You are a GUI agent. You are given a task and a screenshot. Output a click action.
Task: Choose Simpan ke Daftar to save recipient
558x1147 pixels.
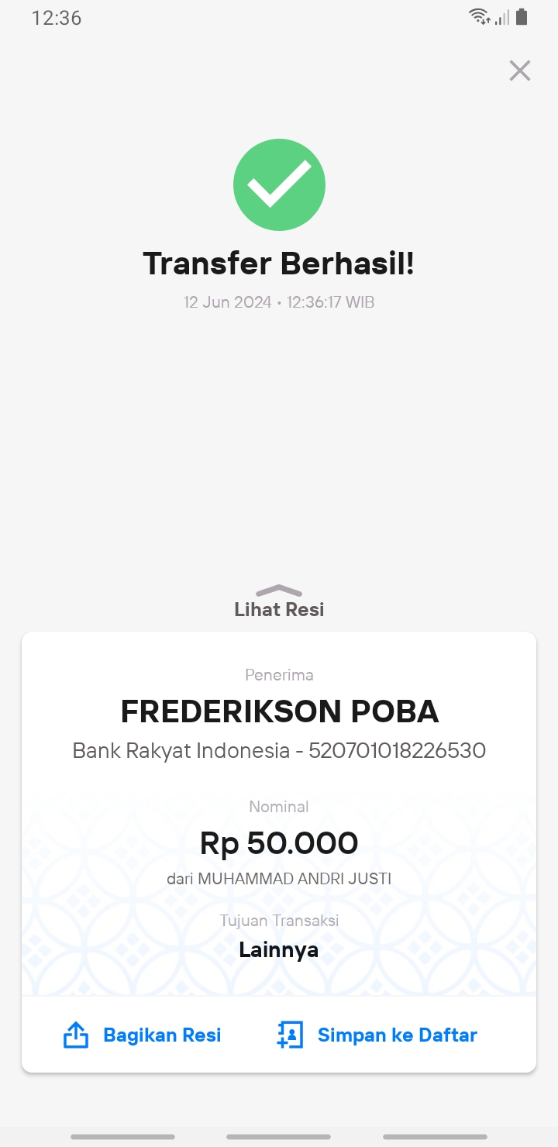tap(398, 1035)
